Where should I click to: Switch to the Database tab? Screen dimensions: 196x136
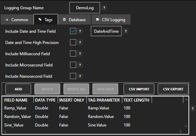(x=75, y=19)
